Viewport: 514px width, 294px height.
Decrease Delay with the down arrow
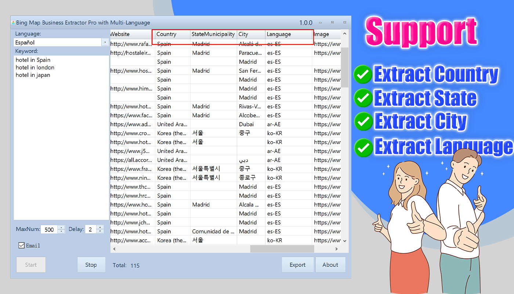100,232
